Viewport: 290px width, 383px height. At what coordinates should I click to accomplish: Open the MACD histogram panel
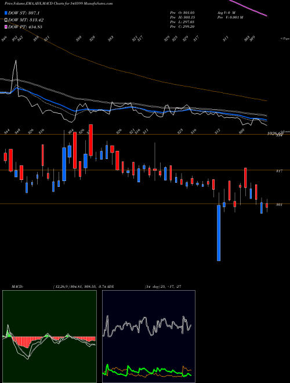pos(49,337)
